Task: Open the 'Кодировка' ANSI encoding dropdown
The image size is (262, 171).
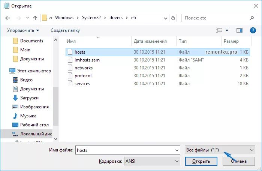Action: click(x=152, y=161)
